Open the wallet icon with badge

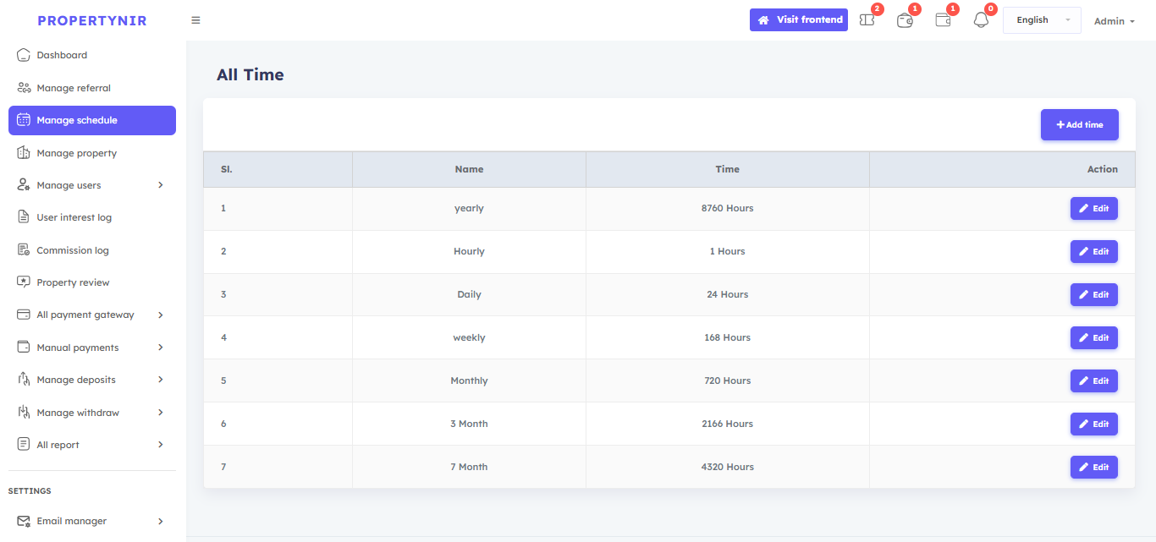pos(943,19)
